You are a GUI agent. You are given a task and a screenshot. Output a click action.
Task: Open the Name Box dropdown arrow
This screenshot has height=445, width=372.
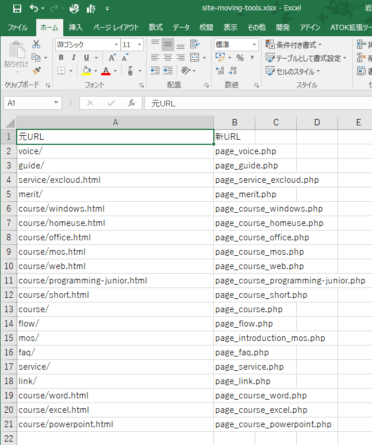point(56,103)
